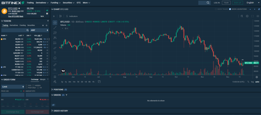Open the chart settings gear
Image resolution: width=261 pixels, height=115 pixels.
[247, 16]
